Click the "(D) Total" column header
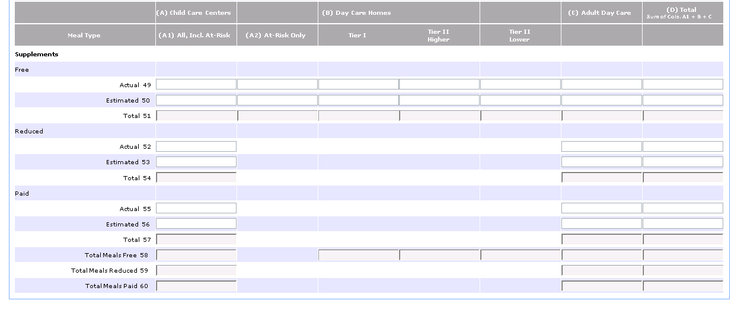This screenshot has width=744, height=310. point(682,9)
